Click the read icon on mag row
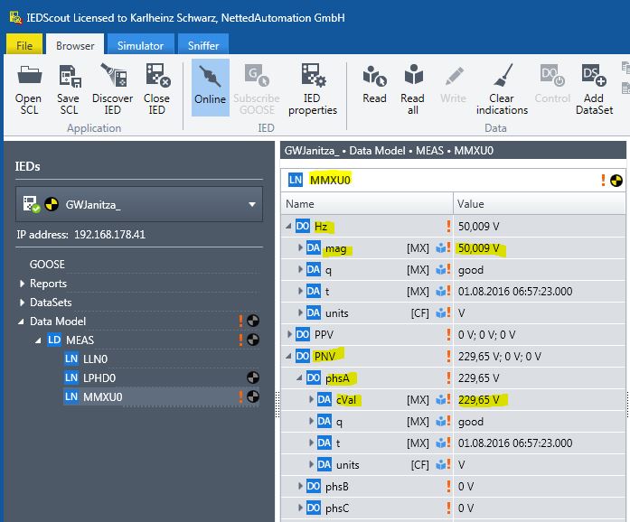The width and height of the screenshot is (630, 522). [441, 248]
